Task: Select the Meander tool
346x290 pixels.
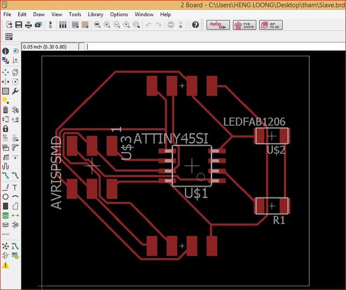Action: coord(5,166)
